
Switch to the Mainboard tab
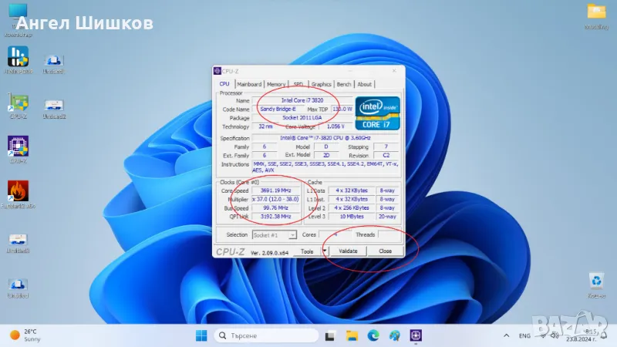[x=249, y=84]
